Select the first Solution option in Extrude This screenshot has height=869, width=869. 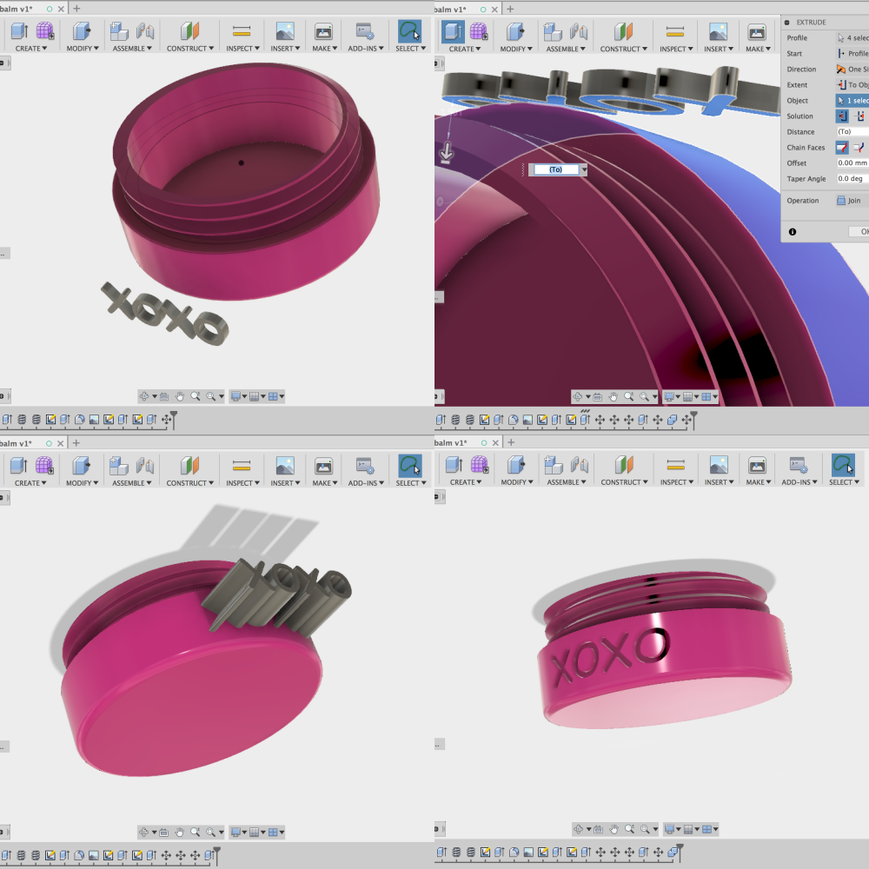pyautogui.click(x=842, y=116)
